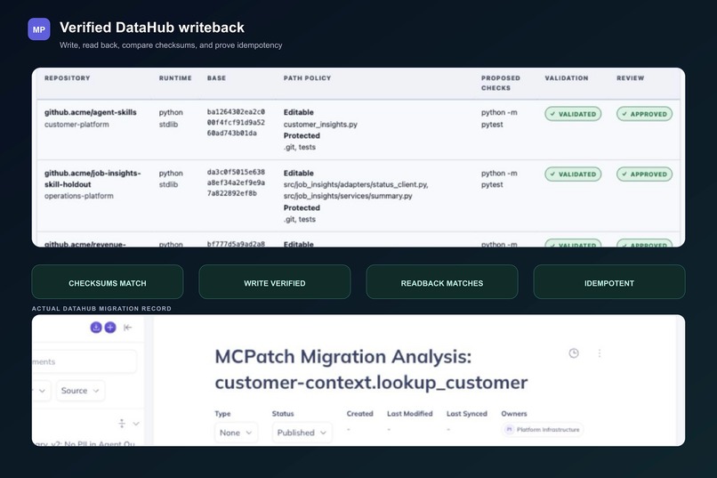Click the partially visible dropdown left of Source
The image size is (717, 478).
point(41,391)
